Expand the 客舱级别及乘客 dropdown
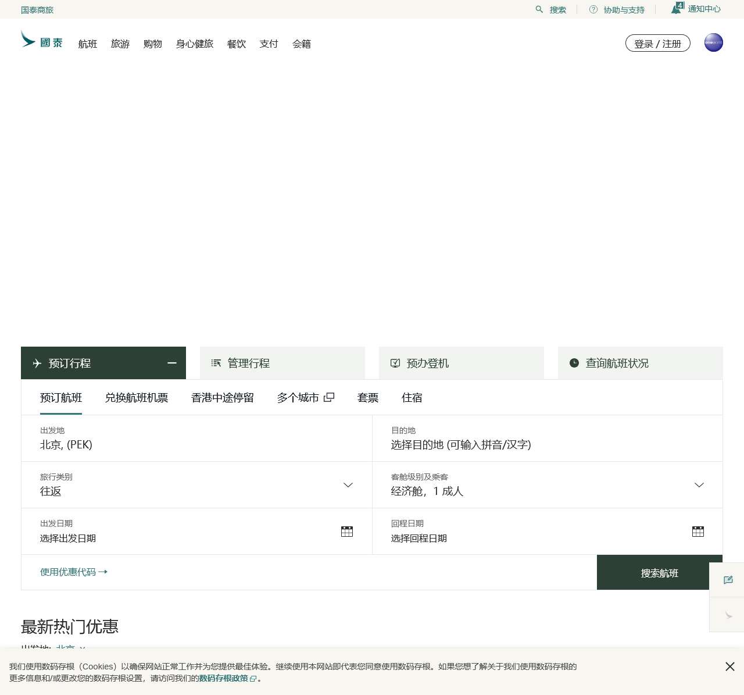 [x=699, y=485]
